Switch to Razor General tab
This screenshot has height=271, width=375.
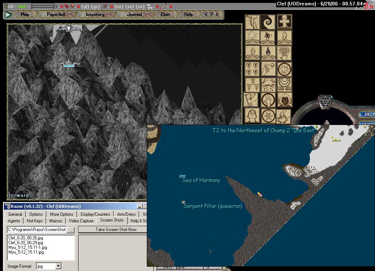click(x=15, y=214)
